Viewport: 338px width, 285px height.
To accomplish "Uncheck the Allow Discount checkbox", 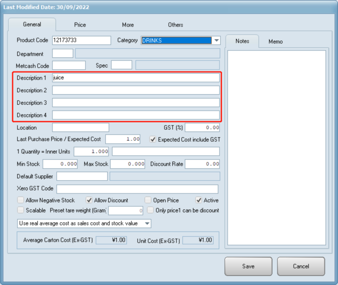I will pyautogui.click(x=89, y=200).
